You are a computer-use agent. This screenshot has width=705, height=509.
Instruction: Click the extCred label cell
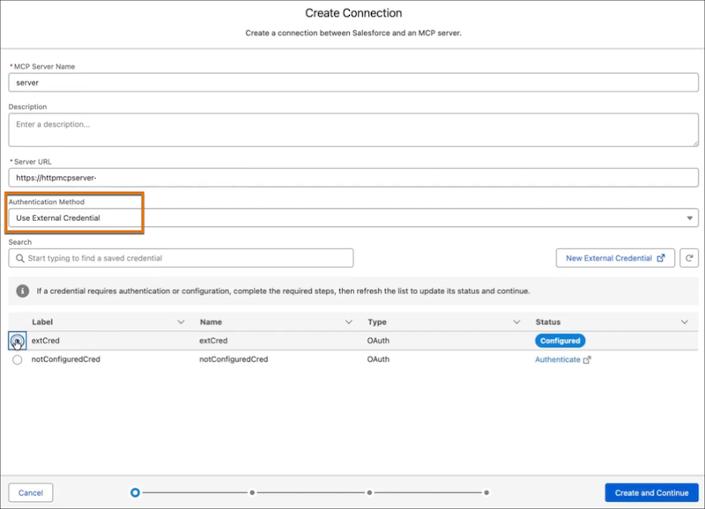coord(46,341)
